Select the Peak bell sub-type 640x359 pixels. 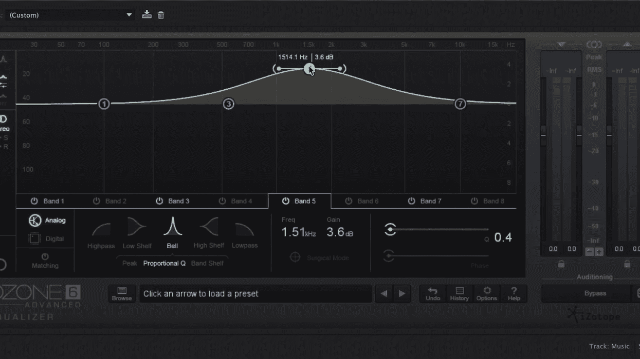click(x=130, y=263)
